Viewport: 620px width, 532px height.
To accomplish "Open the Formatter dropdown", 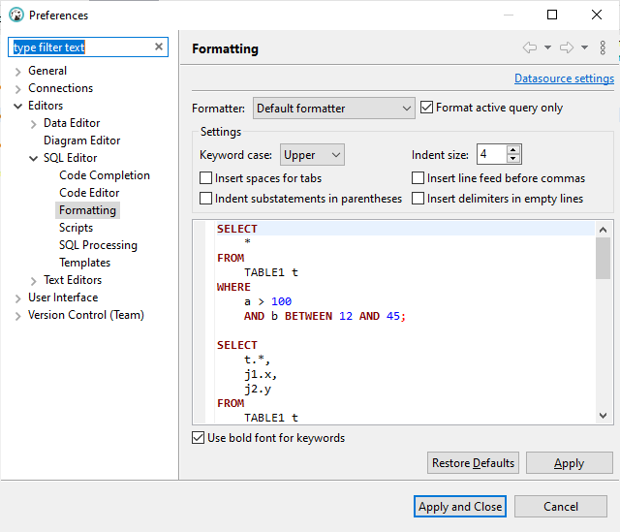I will [333, 108].
